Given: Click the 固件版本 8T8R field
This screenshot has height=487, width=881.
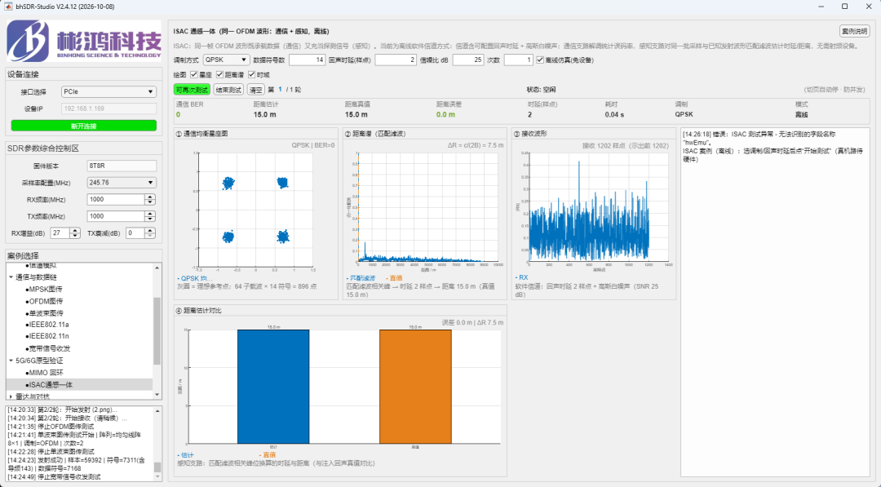Looking at the screenshot, I should click(122, 166).
